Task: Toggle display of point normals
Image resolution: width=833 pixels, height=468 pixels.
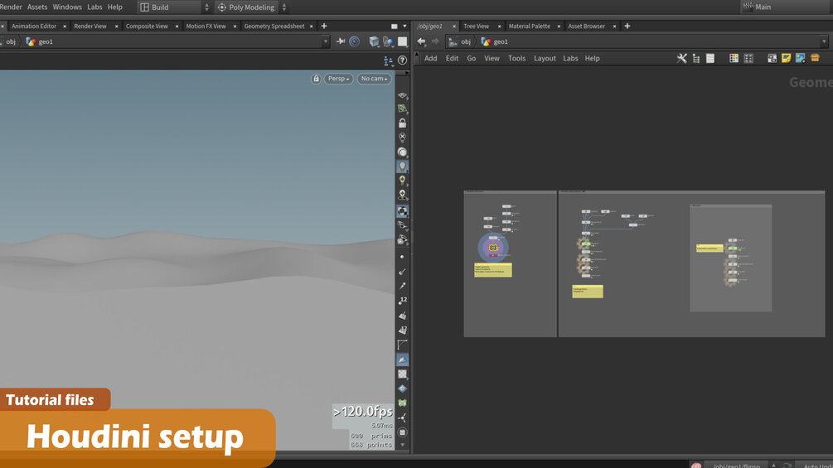Action: click(402, 271)
